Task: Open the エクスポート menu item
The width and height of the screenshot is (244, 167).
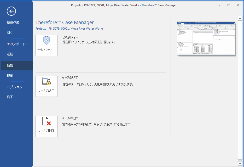Action: tap(16, 44)
